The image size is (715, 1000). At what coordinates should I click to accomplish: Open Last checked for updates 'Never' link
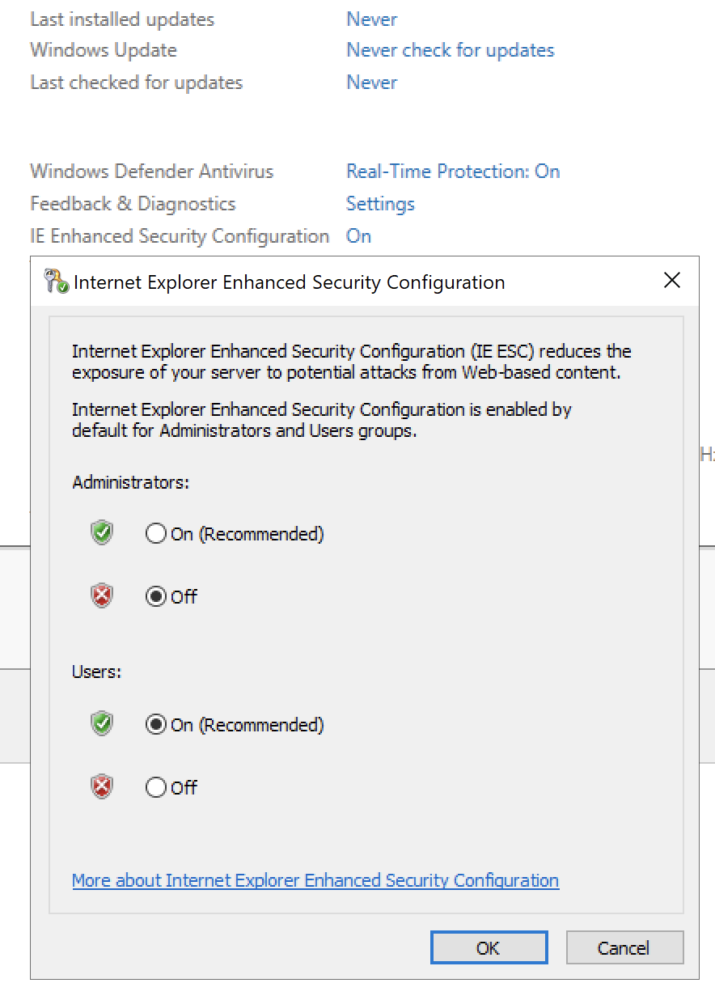372,83
